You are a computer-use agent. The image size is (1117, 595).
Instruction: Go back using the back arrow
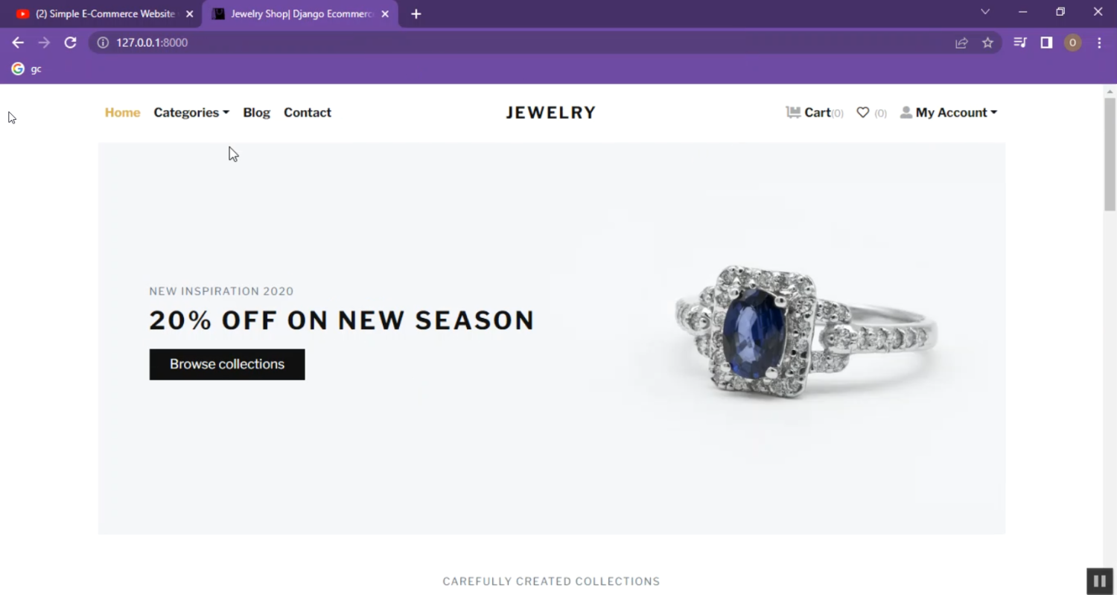click(x=18, y=42)
